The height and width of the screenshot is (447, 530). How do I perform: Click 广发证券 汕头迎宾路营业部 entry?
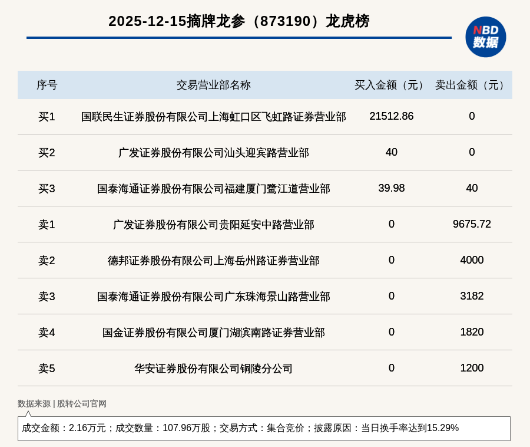tap(213, 153)
